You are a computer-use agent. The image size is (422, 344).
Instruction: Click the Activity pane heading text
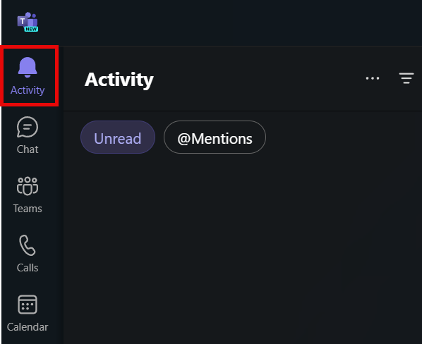click(x=119, y=80)
